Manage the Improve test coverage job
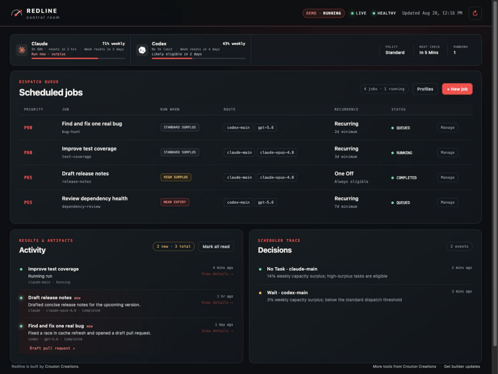 (448, 152)
